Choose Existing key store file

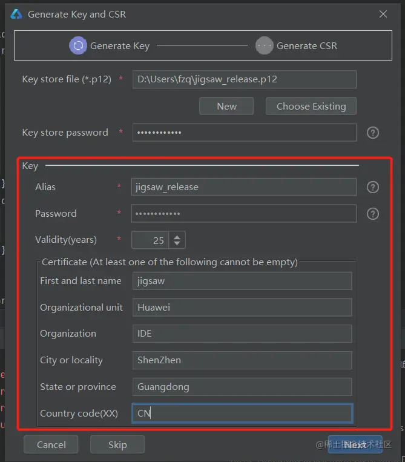[x=311, y=106]
